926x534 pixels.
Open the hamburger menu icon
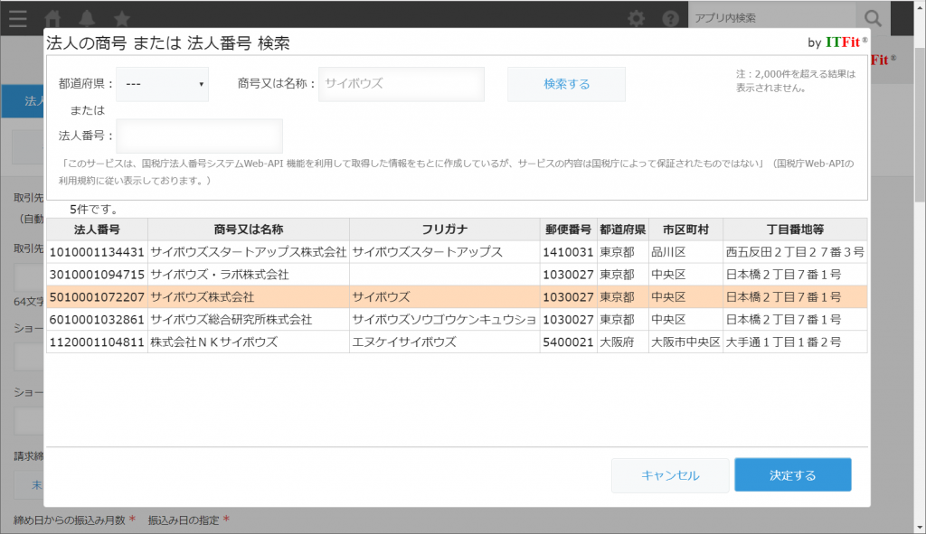coord(18,18)
